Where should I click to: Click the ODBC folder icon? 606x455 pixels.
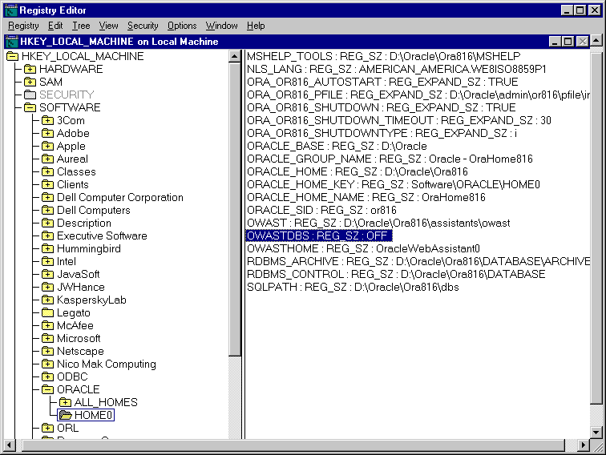47,377
